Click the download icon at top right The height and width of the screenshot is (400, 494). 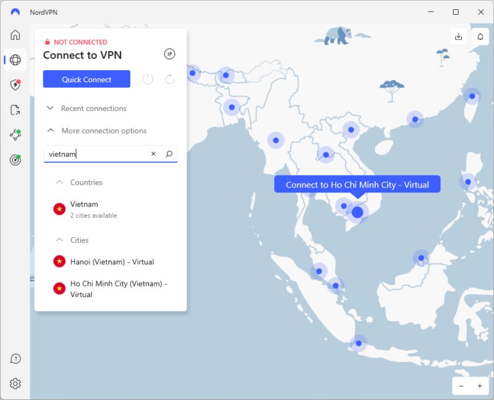pos(458,36)
